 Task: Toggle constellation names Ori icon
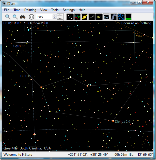coord(99,17)
